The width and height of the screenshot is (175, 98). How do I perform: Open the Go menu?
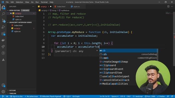32,2
